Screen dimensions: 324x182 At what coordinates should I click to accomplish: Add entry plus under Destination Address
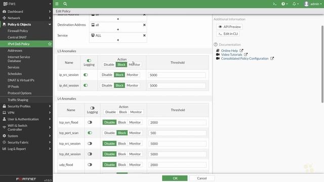pyautogui.click(x=118, y=29)
